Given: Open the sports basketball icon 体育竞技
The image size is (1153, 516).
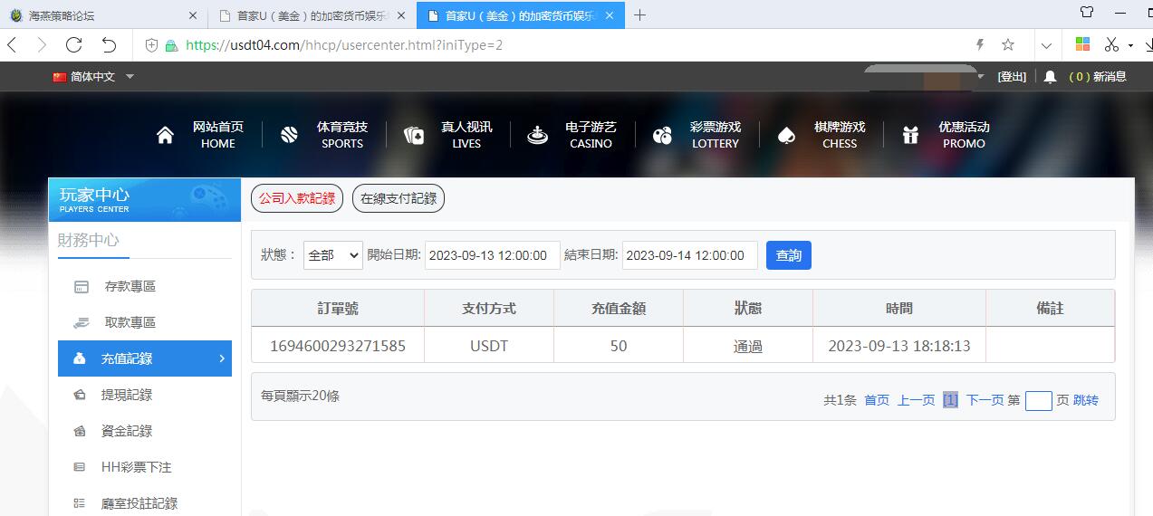Looking at the screenshot, I should (x=289, y=135).
